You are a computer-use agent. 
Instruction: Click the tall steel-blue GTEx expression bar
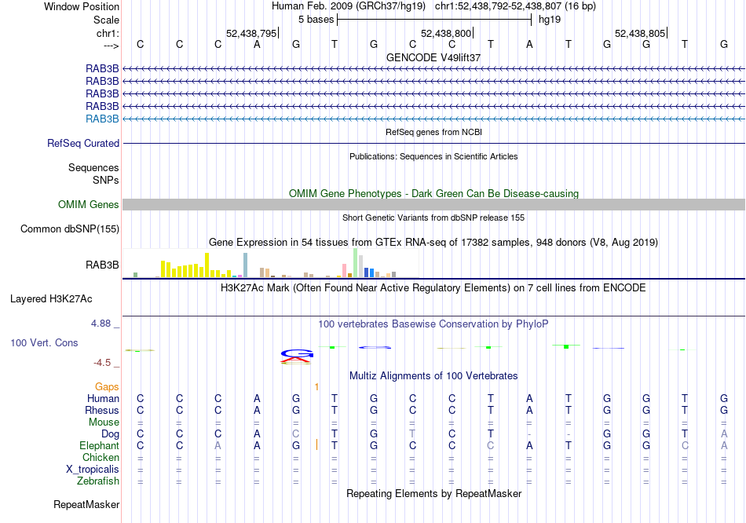click(246, 265)
